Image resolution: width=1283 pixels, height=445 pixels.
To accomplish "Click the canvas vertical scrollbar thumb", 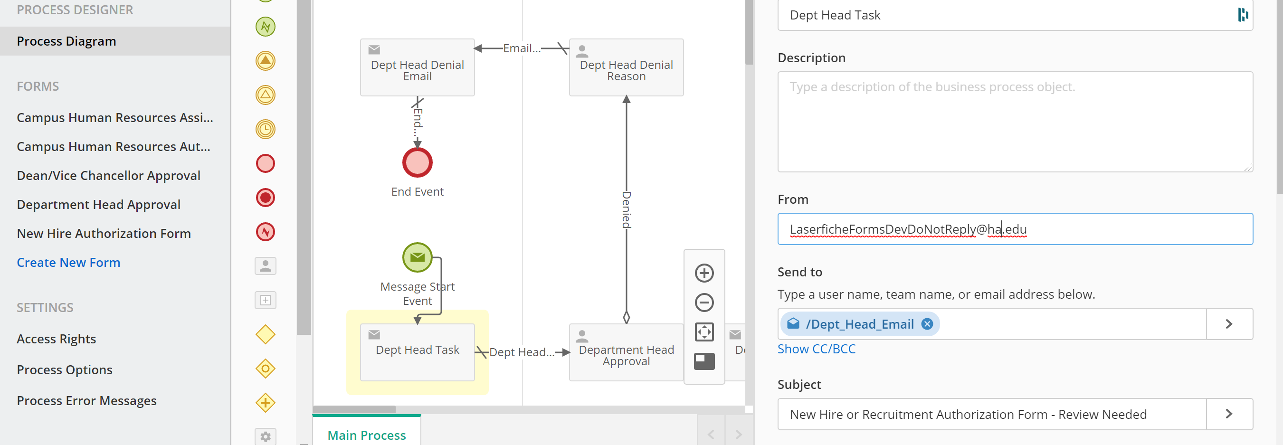I will (x=749, y=32).
